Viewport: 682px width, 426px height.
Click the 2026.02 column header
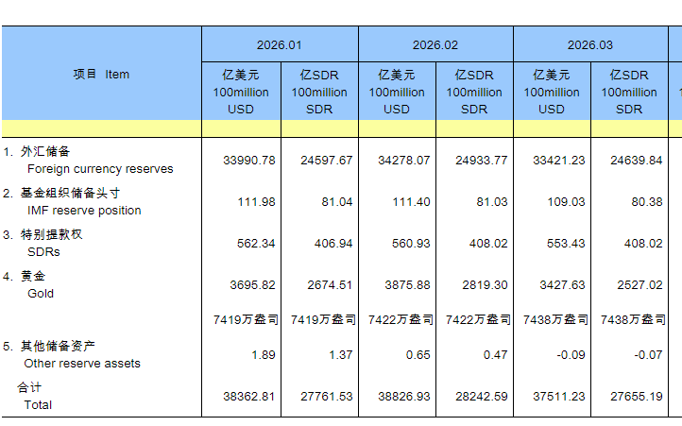435,44
